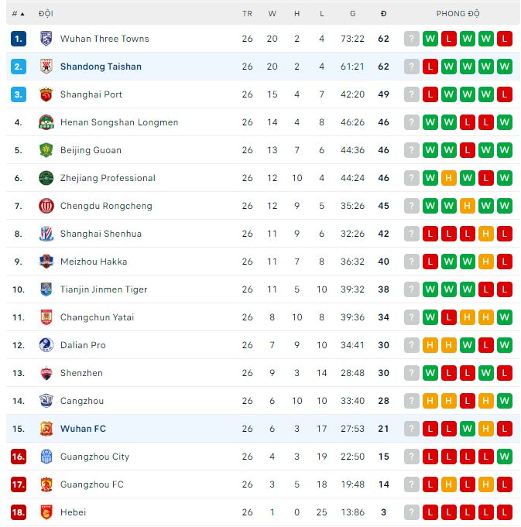Click the Hebei team crest

(46, 512)
